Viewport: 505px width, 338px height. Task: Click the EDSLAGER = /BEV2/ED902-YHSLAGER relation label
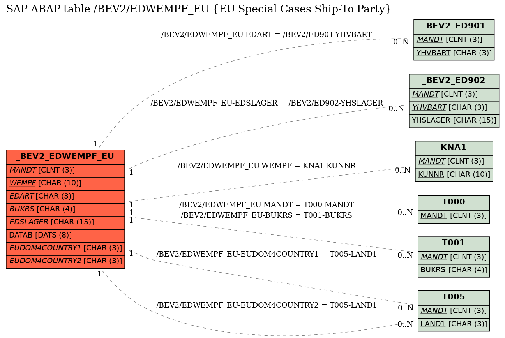tap(267, 103)
